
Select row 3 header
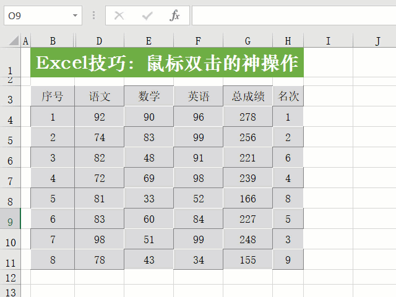10,96
